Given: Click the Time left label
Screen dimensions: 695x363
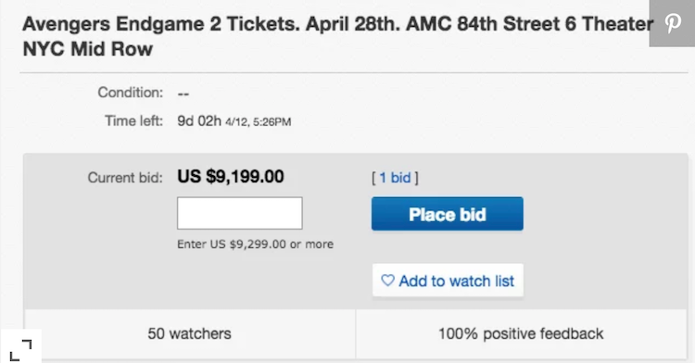Looking at the screenshot, I should [x=133, y=121].
